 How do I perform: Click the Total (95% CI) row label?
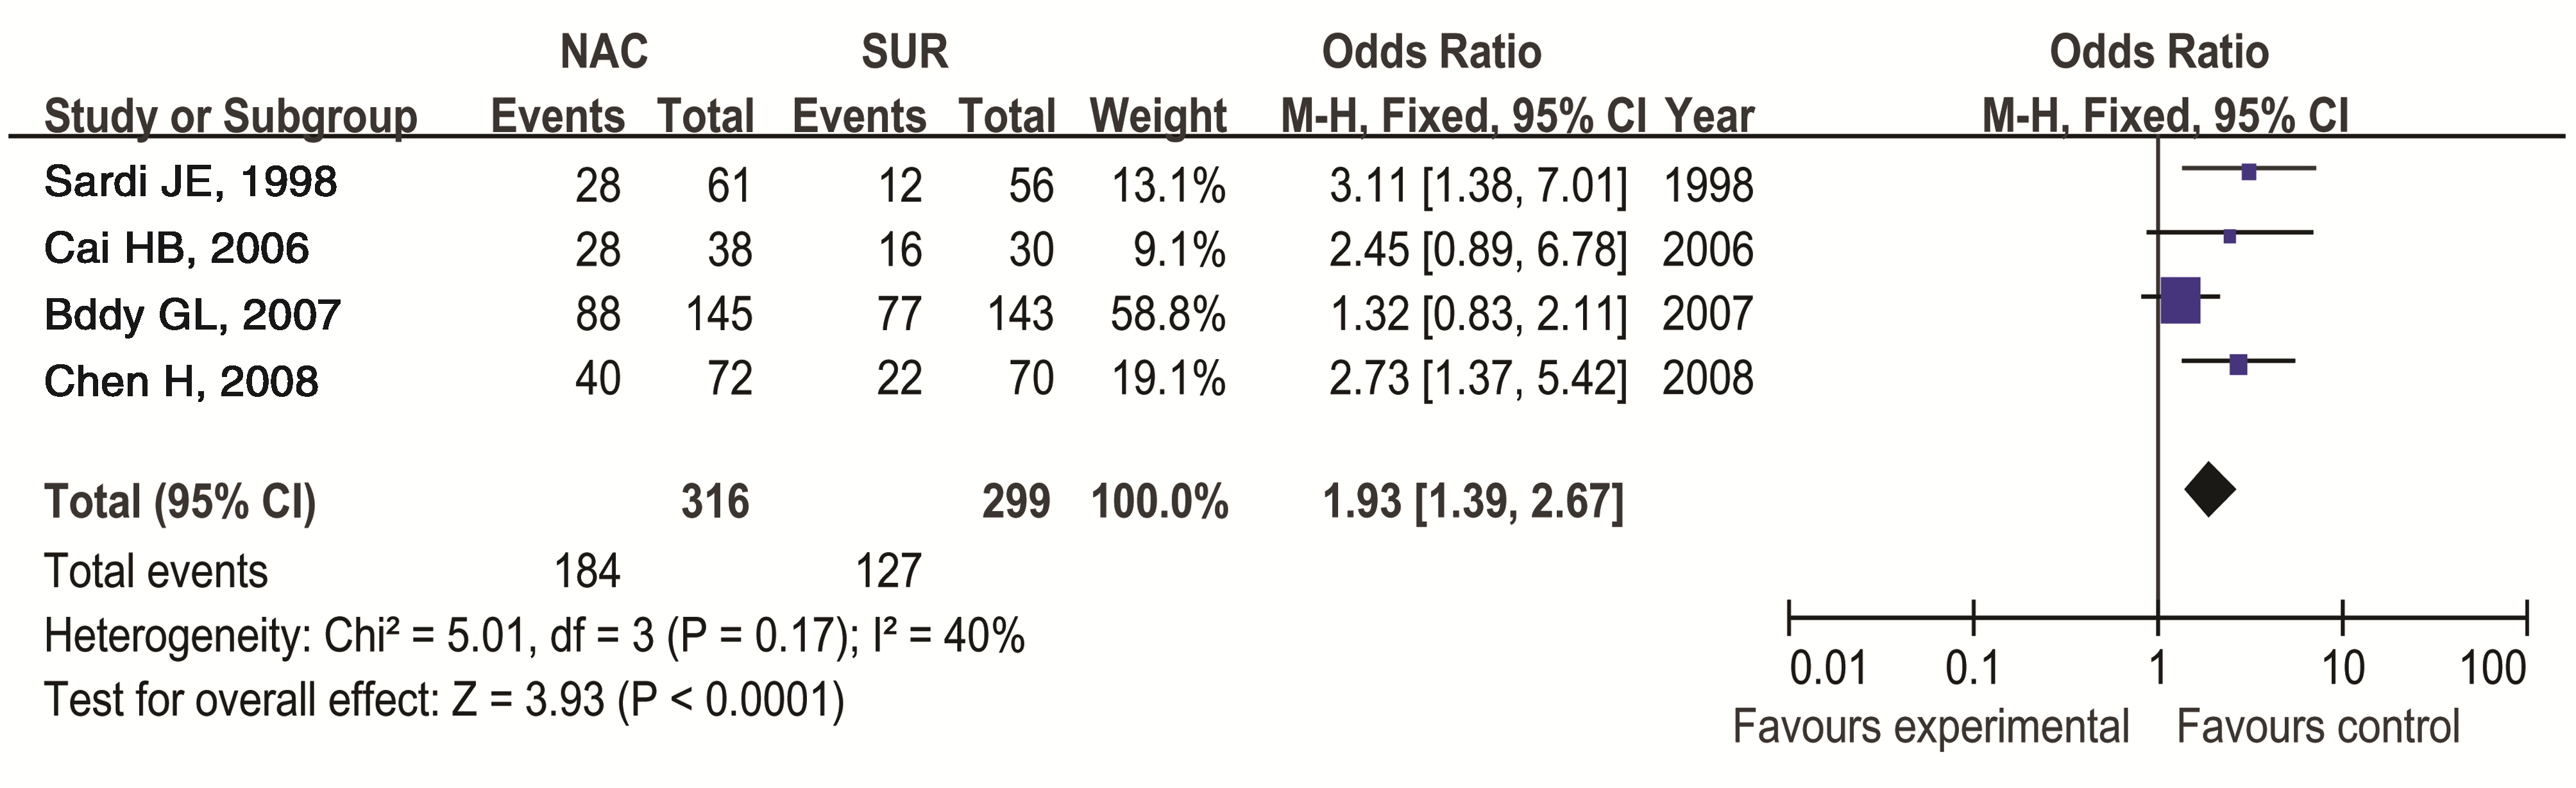(180, 502)
